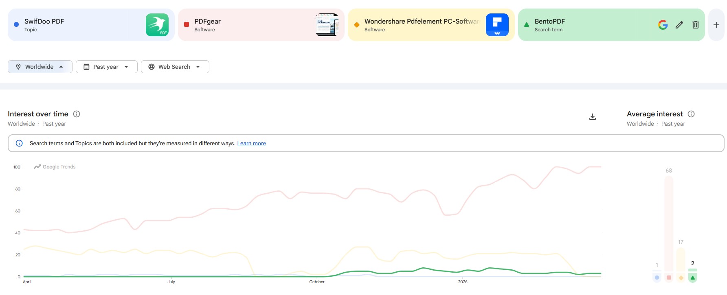Show info about Interest over time

click(77, 114)
